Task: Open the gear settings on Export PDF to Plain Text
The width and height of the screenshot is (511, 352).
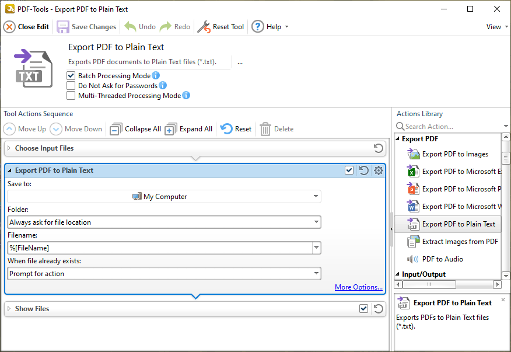Action: point(378,170)
